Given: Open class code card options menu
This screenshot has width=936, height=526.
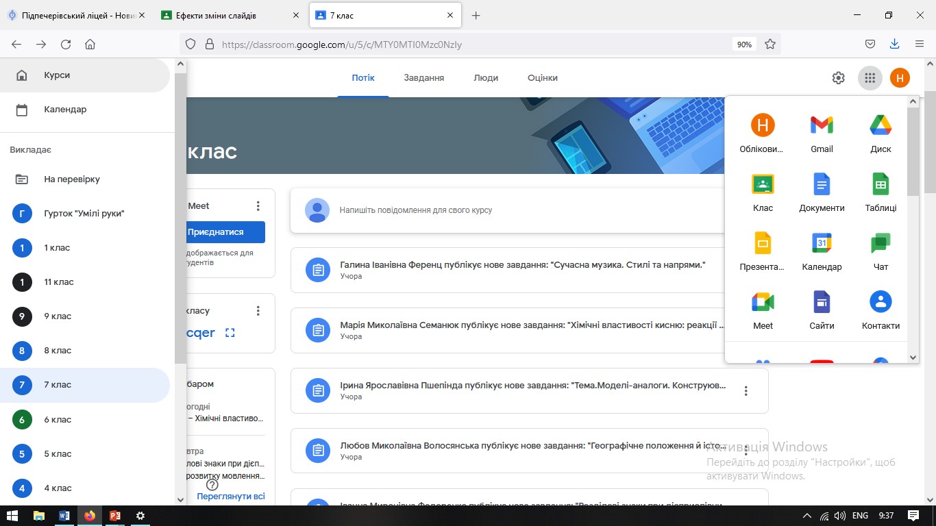Looking at the screenshot, I should pos(258,311).
